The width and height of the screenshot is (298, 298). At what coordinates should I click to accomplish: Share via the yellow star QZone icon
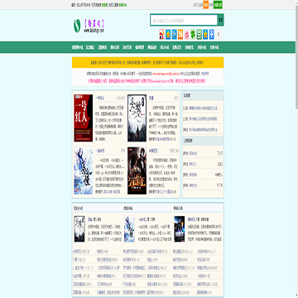168,34
